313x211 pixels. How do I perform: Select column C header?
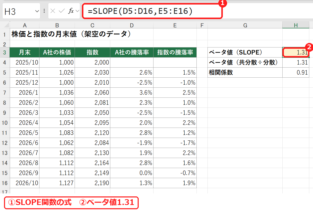coord(92,25)
